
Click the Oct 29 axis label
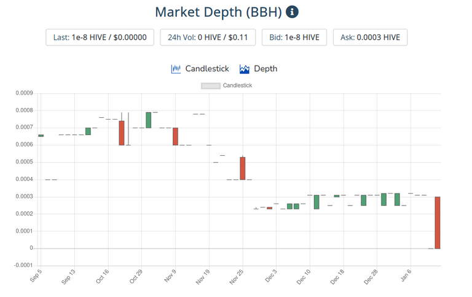136,277
